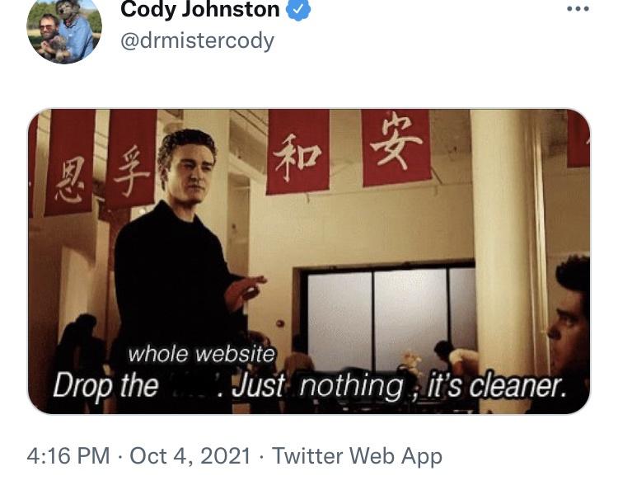Image resolution: width=618 pixels, height=490 pixels.
Task: Open the Cody Johnston display name link
Action: (x=200, y=9)
